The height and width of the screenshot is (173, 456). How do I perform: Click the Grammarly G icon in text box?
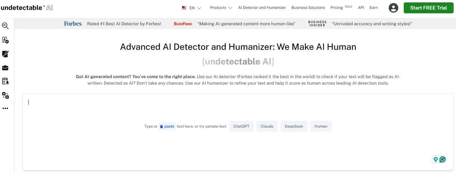point(443,159)
